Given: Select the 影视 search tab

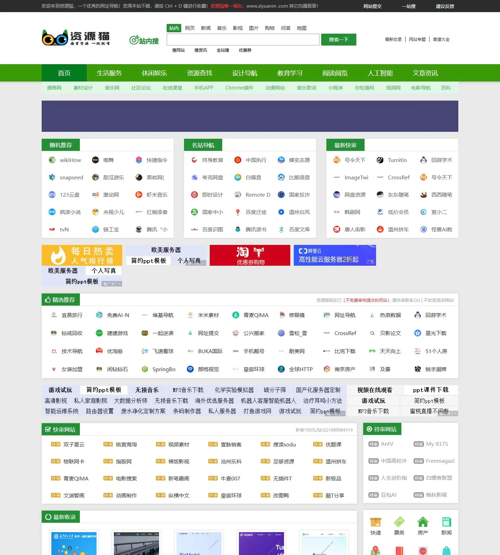Looking at the screenshot, I should 238,28.
